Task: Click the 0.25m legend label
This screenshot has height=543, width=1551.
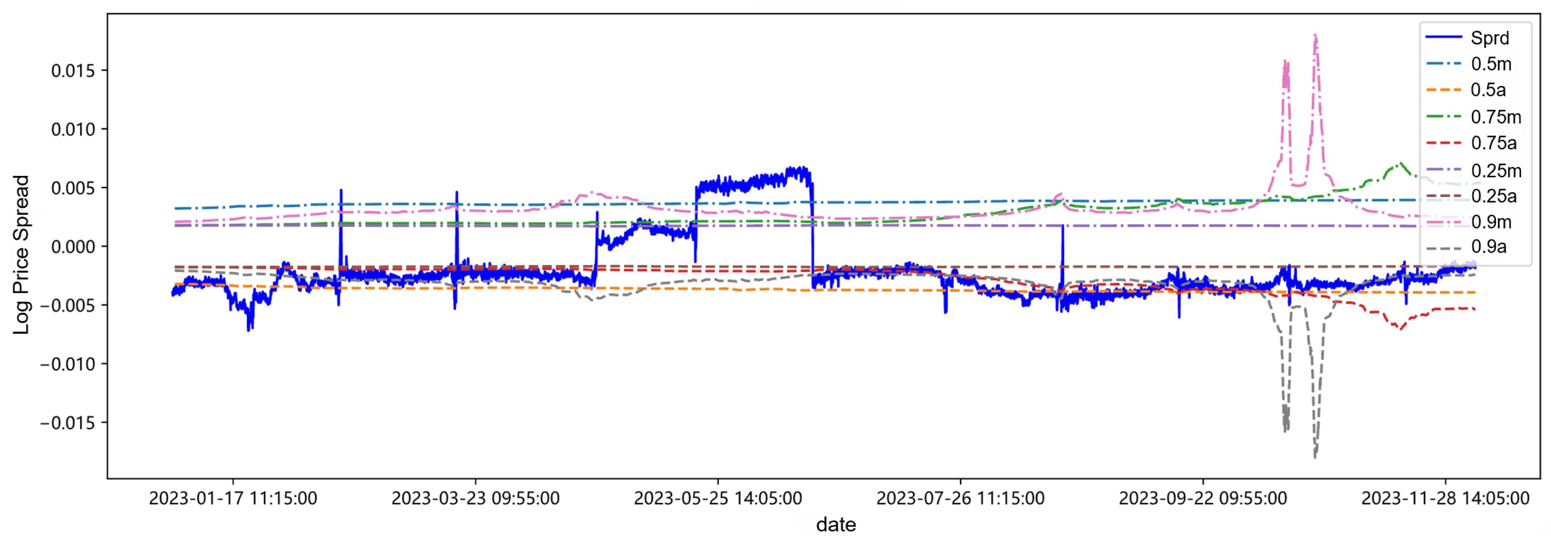Action: tap(1495, 170)
